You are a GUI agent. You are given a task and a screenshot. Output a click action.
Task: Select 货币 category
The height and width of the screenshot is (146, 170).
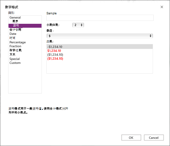pyautogui.click(x=25, y=26)
